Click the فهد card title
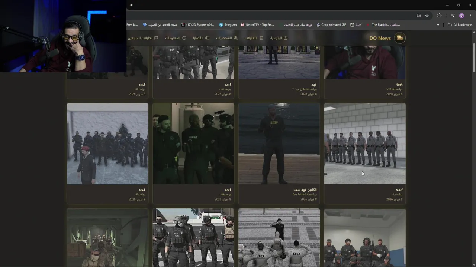The width and height of the screenshot is (476, 267). coord(314,85)
